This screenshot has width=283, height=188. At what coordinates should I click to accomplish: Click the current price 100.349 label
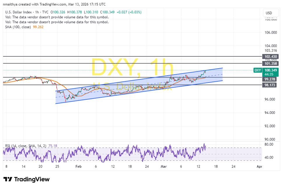(x=270, y=70)
